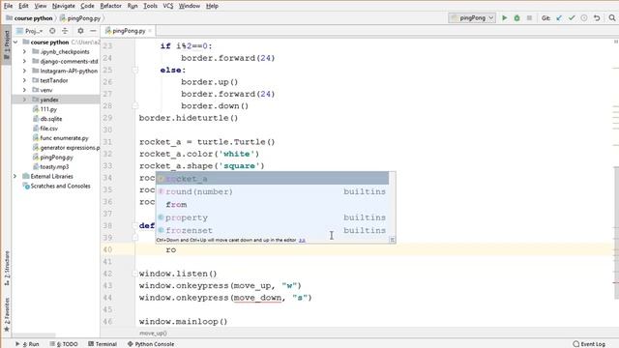Open the Refactor menu
619x348 pixels.
110,6
